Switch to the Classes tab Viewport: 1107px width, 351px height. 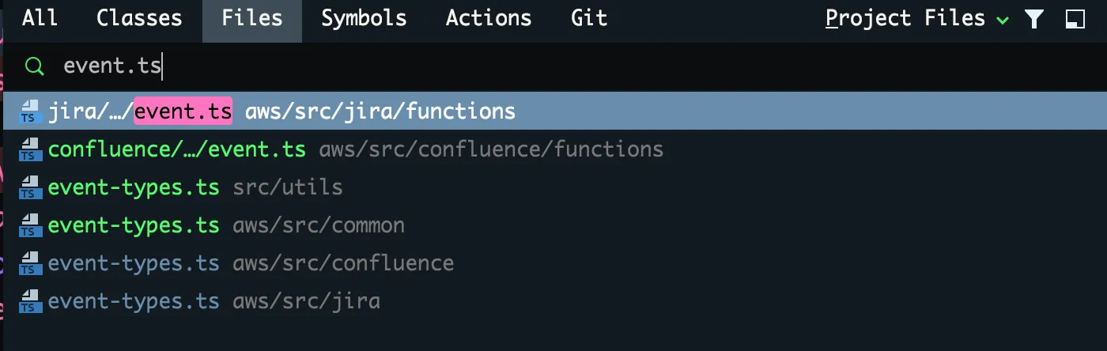pyautogui.click(x=139, y=18)
